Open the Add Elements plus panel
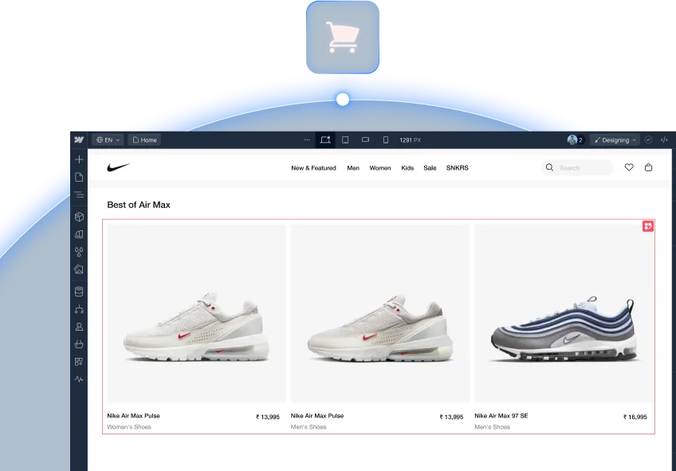This screenshot has width=676, height=471. point(79,159)
